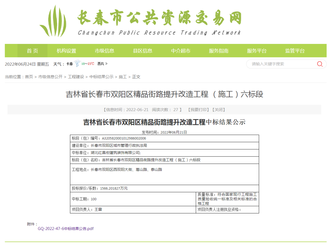
Task: Click the green grass site logo
Action: click(53, 21)
